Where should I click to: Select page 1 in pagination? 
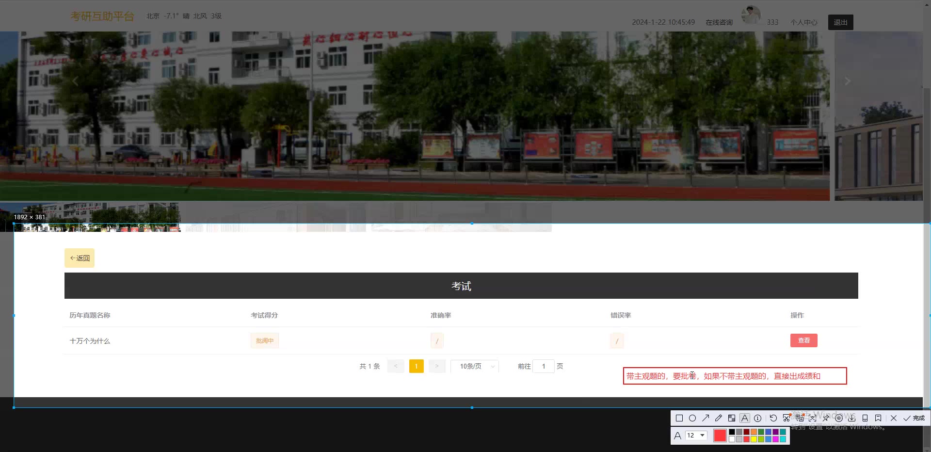[x=417, y=366]
